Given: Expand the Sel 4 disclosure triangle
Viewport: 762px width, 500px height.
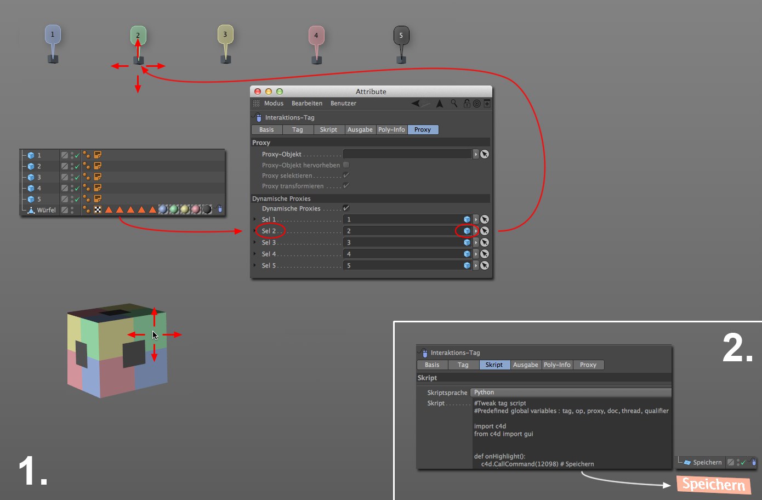Looking at the screenshot, I should (255, 254).
